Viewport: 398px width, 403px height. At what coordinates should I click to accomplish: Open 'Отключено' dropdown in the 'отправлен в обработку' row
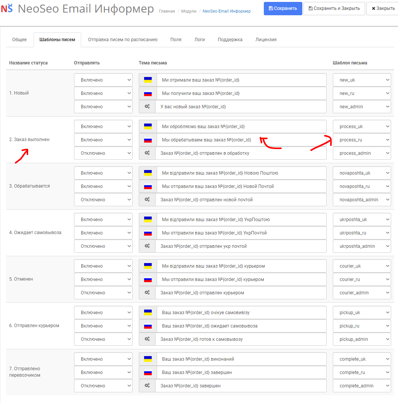point(103,153)
